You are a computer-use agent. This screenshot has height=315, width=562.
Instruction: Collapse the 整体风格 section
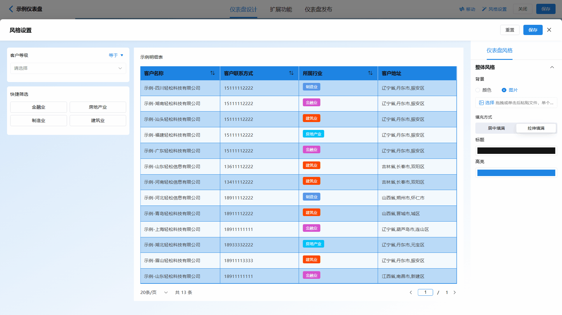552,67
